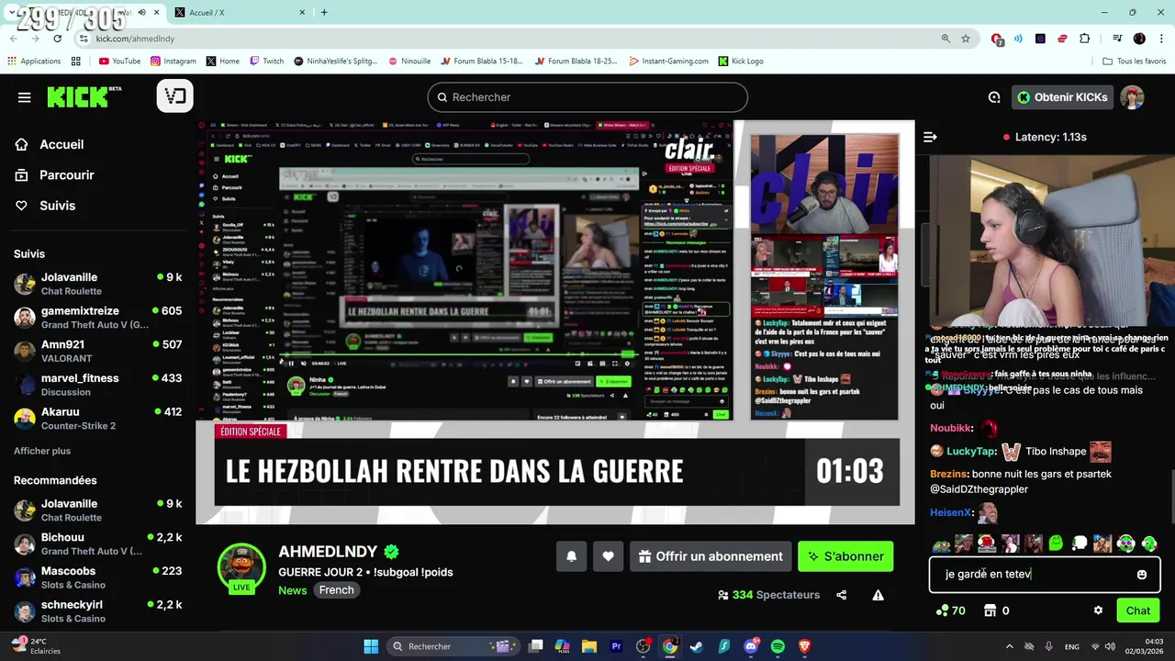Image resolution: width=1175 pixels, height=661 pixels.
Task: Open the Twitch bookmark
Action: pos(266,61)
